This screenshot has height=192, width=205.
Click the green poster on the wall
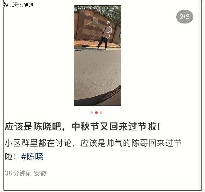(x=95, y=22)
